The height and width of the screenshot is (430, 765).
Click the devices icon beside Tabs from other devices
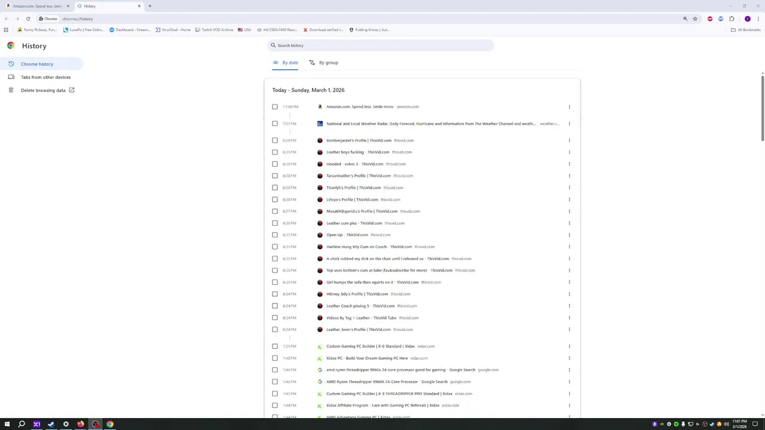(x=11, y=77)
